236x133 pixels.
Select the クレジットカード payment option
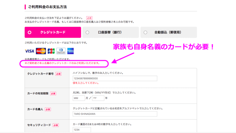(53, 33)
